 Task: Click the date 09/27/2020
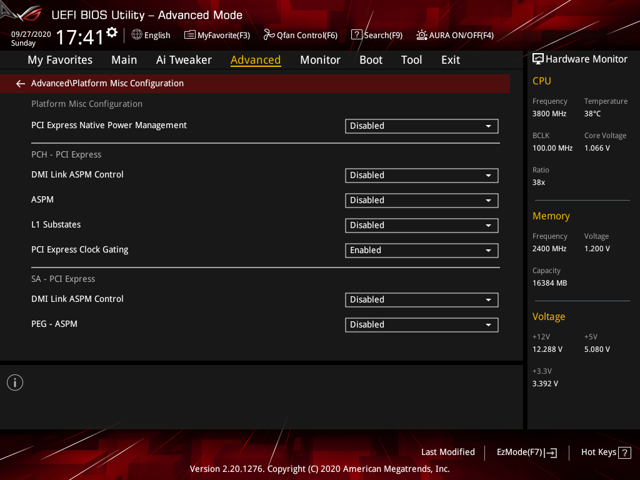pos(31,34)
